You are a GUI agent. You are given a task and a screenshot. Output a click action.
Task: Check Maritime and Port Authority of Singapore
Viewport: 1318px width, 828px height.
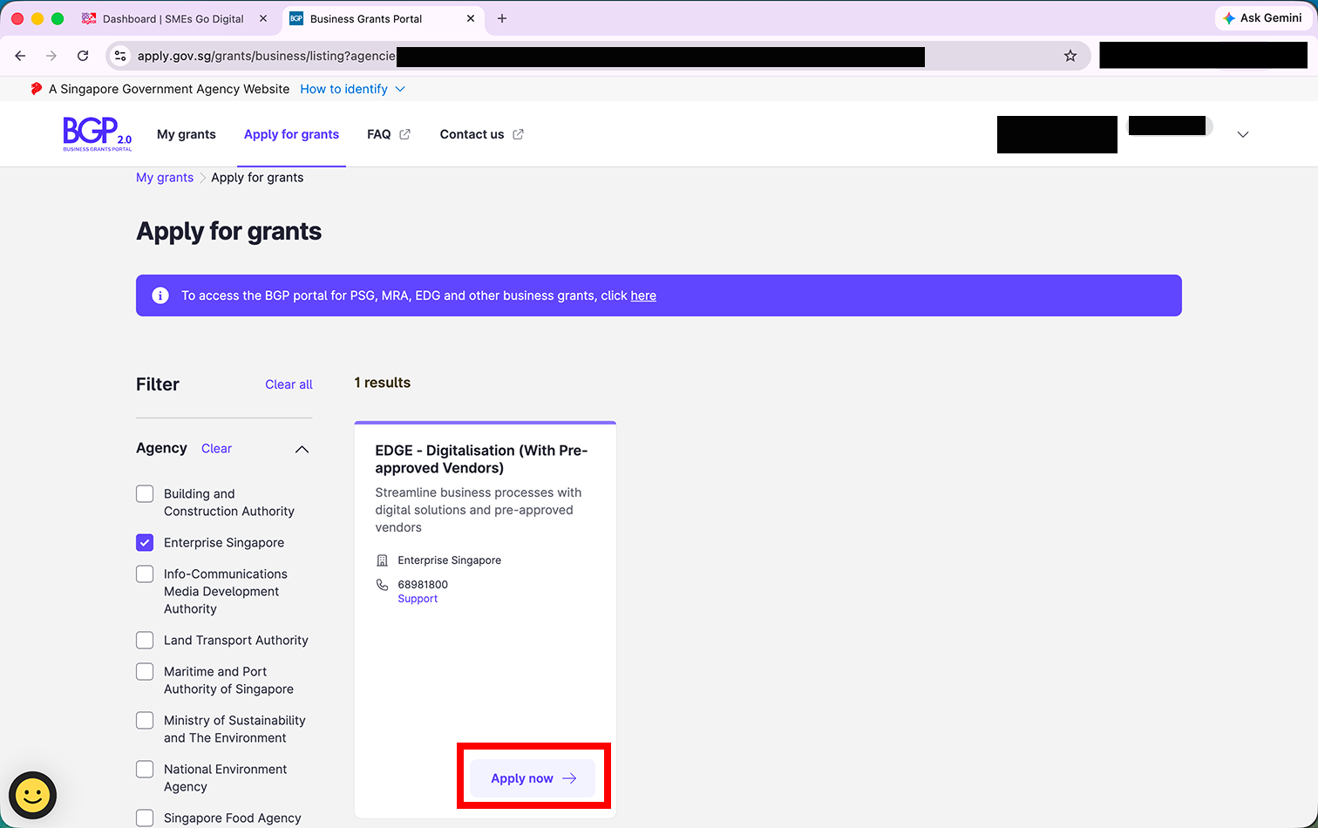coord(145,671)
